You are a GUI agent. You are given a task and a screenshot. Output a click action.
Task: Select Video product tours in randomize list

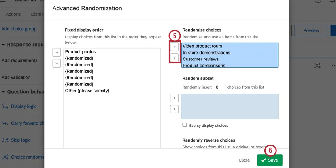(x=202, y=46)
